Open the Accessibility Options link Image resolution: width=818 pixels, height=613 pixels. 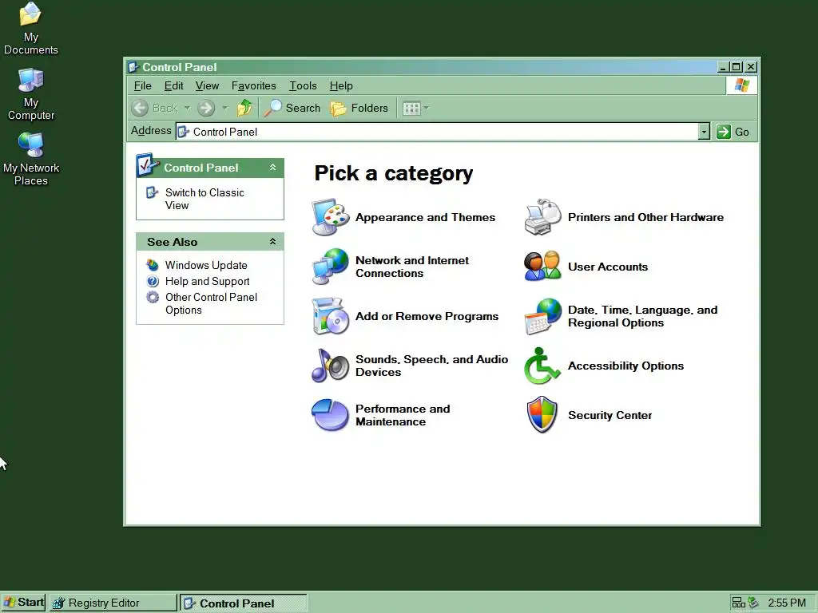point(625,366)
